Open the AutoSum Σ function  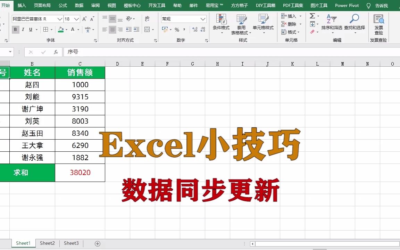(312, 16)
